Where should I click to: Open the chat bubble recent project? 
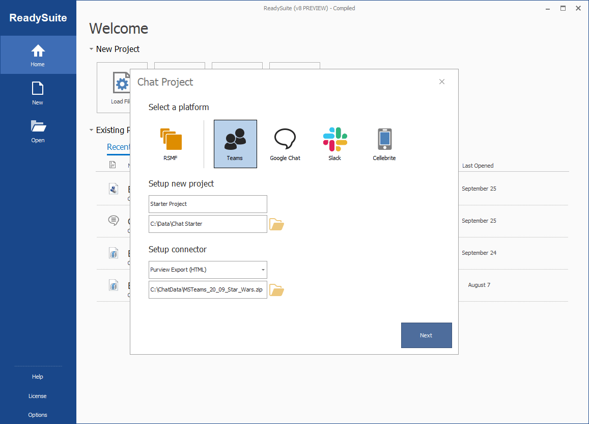(113, 221)
